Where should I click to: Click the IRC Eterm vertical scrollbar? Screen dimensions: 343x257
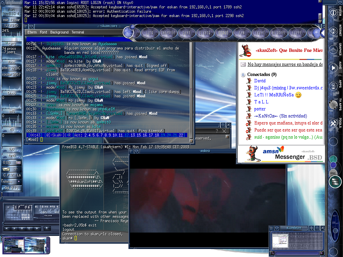click(191, 90)
